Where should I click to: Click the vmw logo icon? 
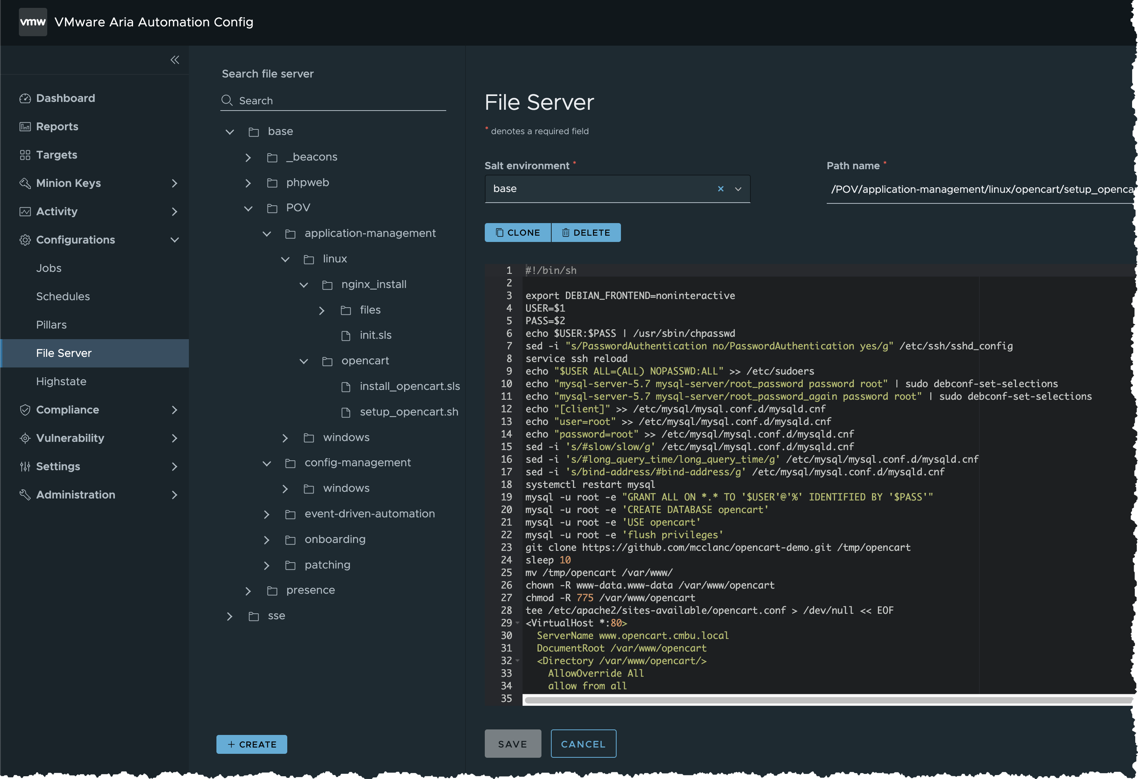[x=33, y=22]
